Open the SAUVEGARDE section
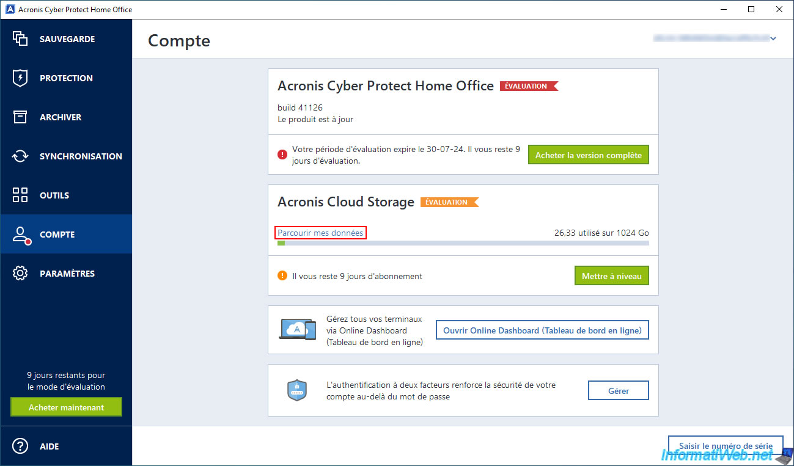This screenshot has width=794, height=466. click(x=66, y=39)
